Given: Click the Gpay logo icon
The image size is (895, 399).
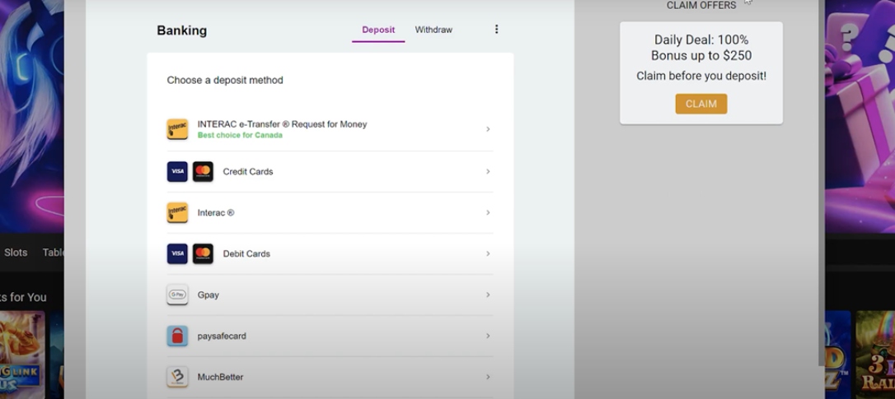Looking at the screenshot, I should (177, 295).
